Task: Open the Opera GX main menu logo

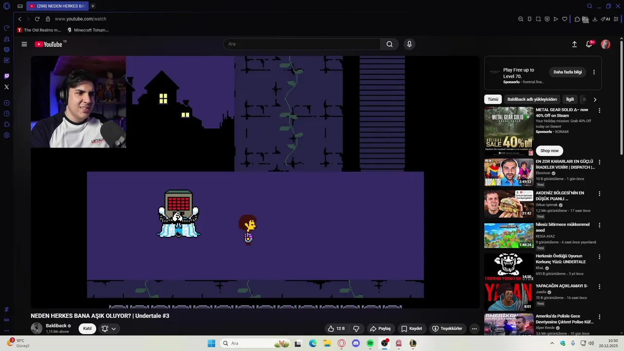Action: [6, 6]
